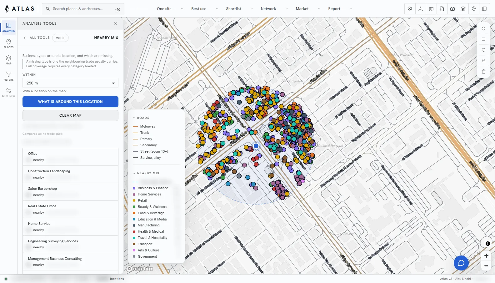Select the circle draw tool

[483, 50]
